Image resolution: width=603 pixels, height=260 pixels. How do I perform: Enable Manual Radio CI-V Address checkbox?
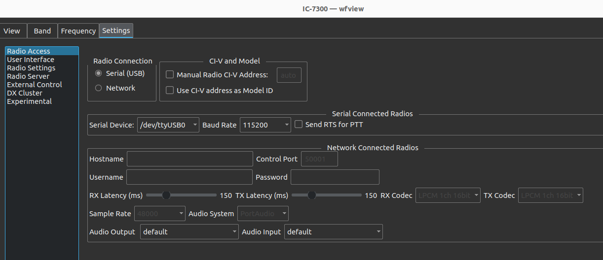click(x=217, y=75)
